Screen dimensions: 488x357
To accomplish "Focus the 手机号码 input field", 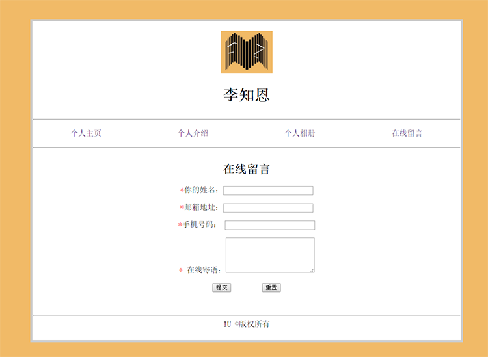I will tap(269, 226).
